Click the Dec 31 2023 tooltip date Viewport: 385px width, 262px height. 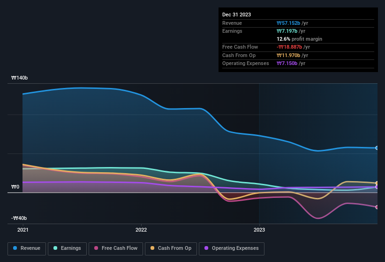(236, 15)
